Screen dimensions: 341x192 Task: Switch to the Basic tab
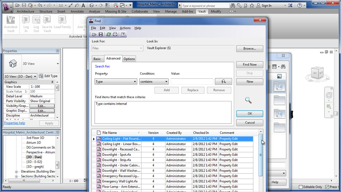tap(97, 59)
